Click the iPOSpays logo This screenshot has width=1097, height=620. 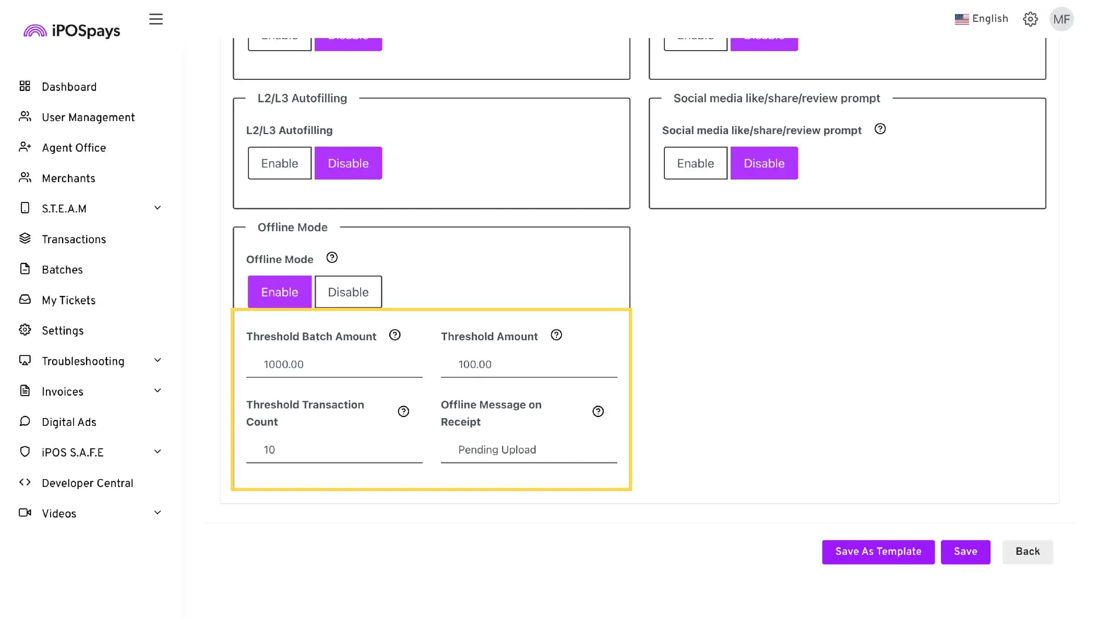72,31
